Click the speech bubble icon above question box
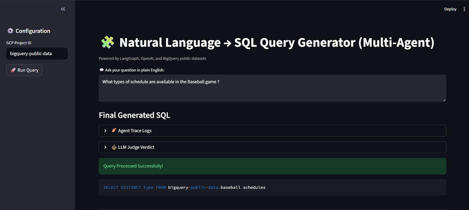Image resolution: width=469 pixels, height=210 pixels. [101, 70]
